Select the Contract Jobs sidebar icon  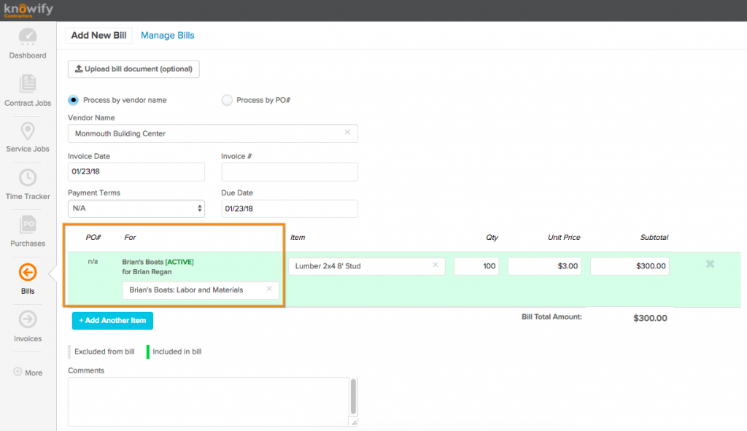(27, 89)
